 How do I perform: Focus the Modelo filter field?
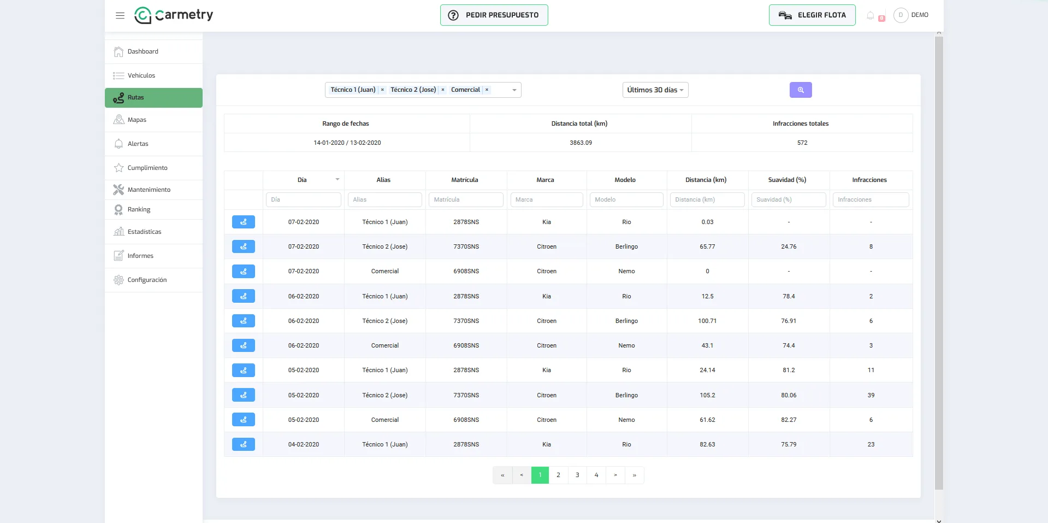pyautogui.click(x=626, y=199)
